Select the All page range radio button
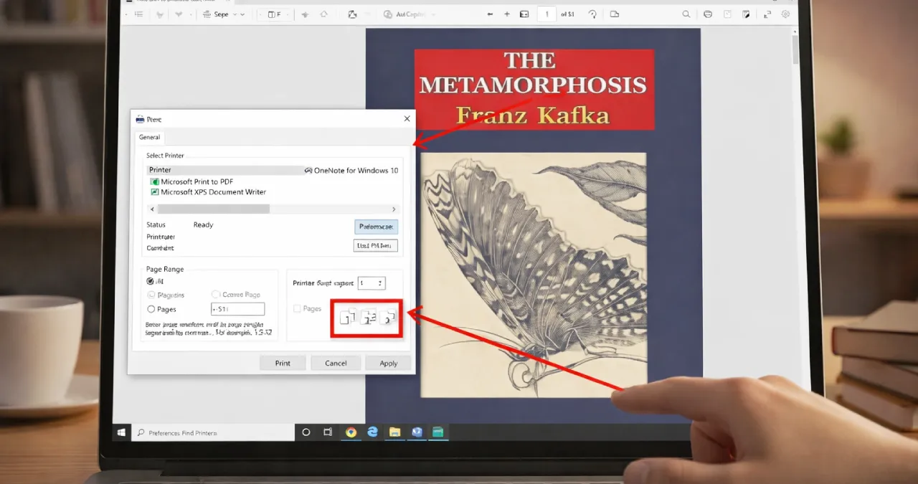Screen dimensions: 918x484 (149, 281)
